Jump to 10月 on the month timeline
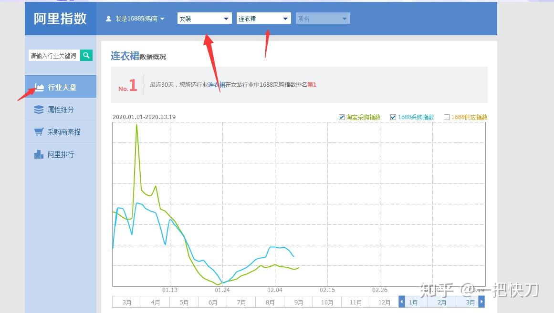The image size is (554, 313). point(327,303)
